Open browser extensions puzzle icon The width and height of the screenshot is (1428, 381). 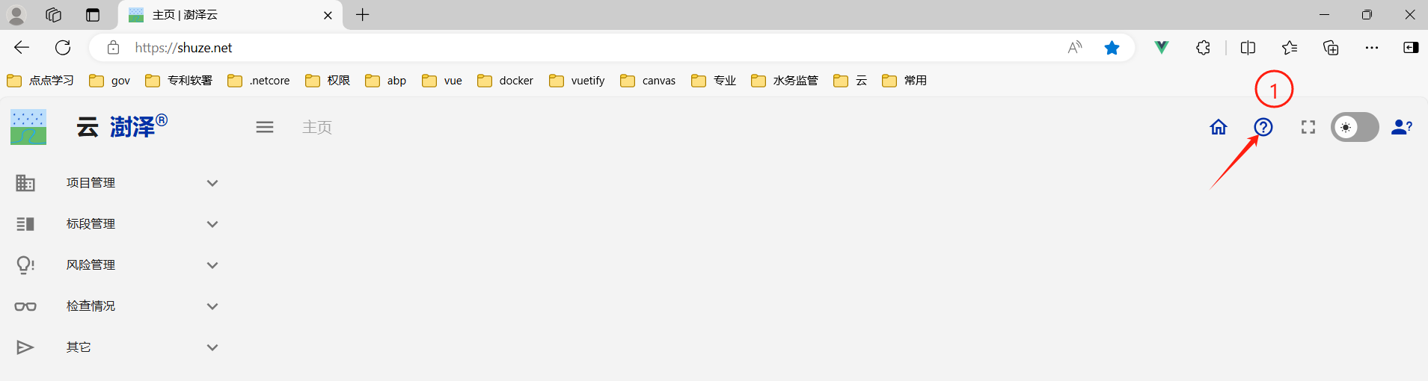tap(1203, 48)
